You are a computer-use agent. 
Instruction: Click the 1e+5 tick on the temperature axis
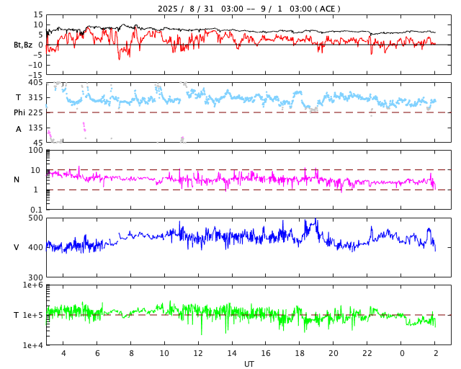click(x=33, y=315)
